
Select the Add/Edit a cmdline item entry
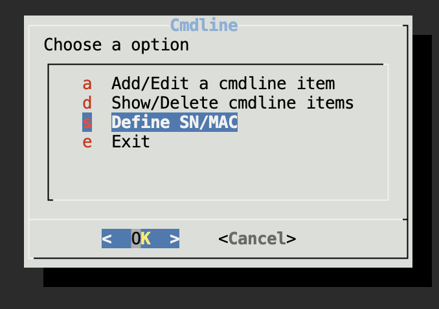click(x=223, y=83)
